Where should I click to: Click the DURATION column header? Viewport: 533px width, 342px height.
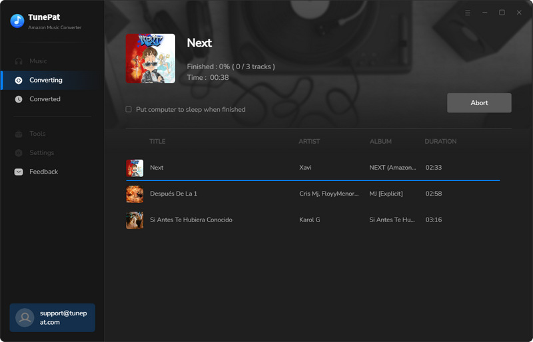[x=440, y=141]
